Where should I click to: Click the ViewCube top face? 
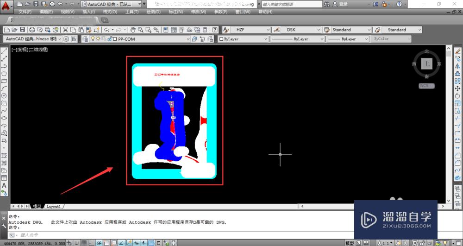click(x=427, y=63)
